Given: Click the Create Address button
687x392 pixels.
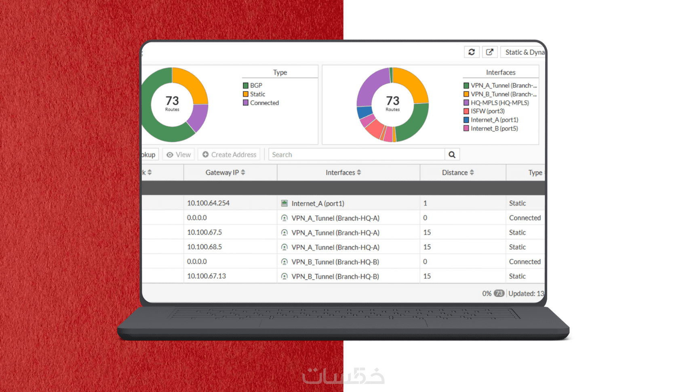Looking at the screenshot, I should (229, 154).
